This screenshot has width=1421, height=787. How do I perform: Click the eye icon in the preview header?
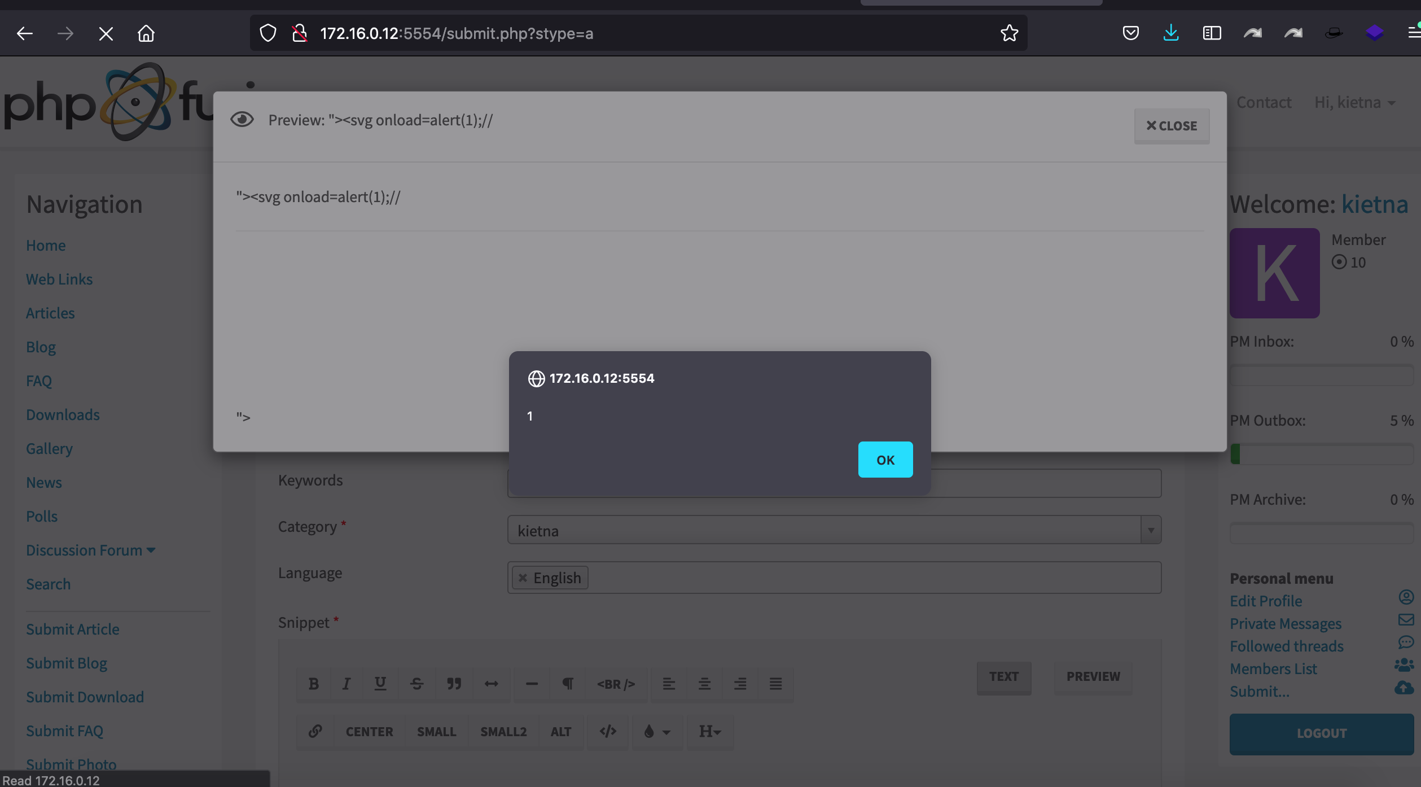pos(242,119)
